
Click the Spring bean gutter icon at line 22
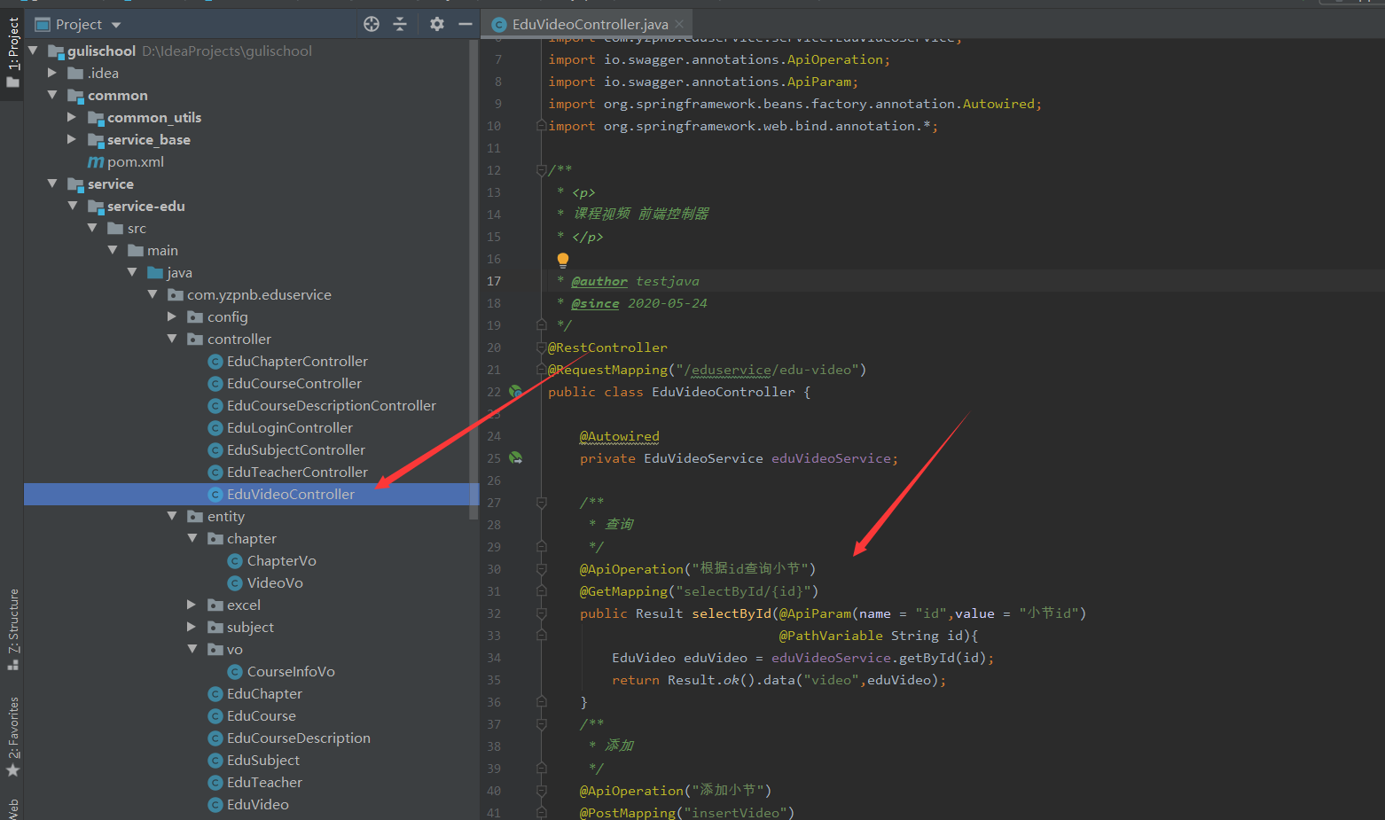pos(515,392)
